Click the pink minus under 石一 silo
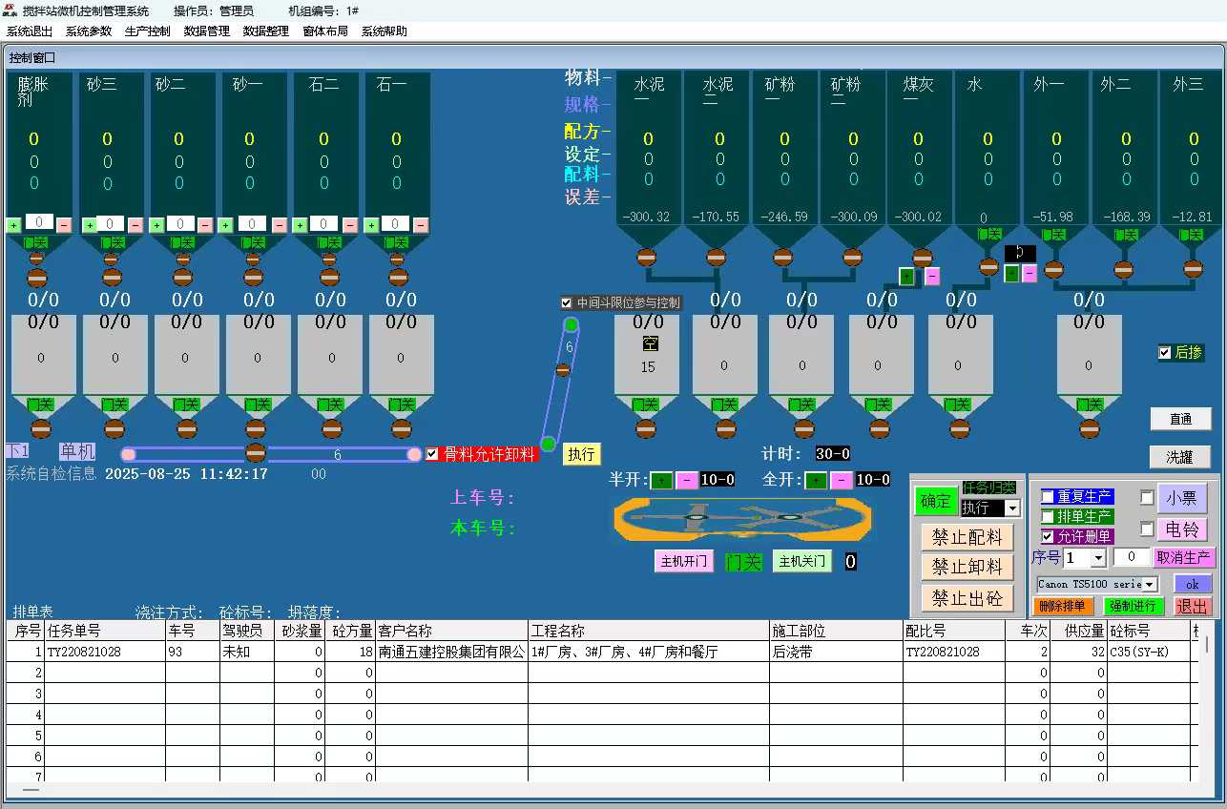 [421, 225]
